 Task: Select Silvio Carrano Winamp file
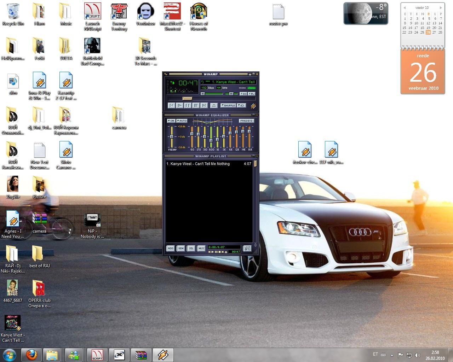click(x=66, y=155)
